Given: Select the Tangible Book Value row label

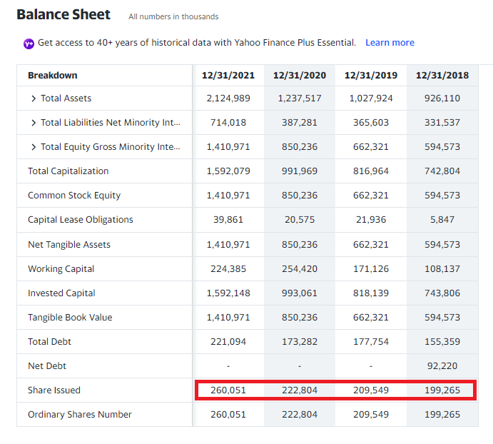Looking at the screenshot, I should [70, 318].
